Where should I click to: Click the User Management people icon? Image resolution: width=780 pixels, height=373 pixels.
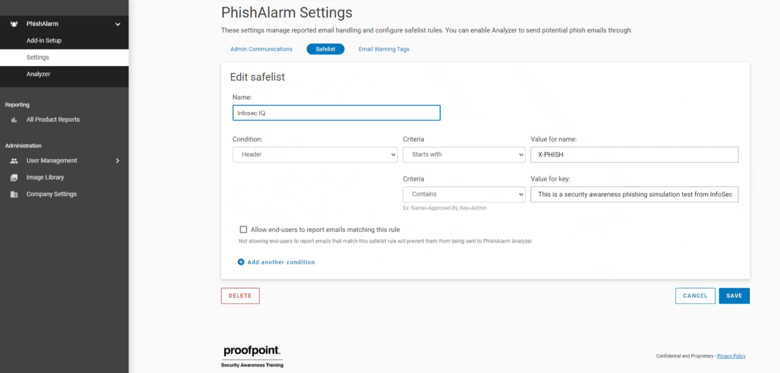[14, 161]
